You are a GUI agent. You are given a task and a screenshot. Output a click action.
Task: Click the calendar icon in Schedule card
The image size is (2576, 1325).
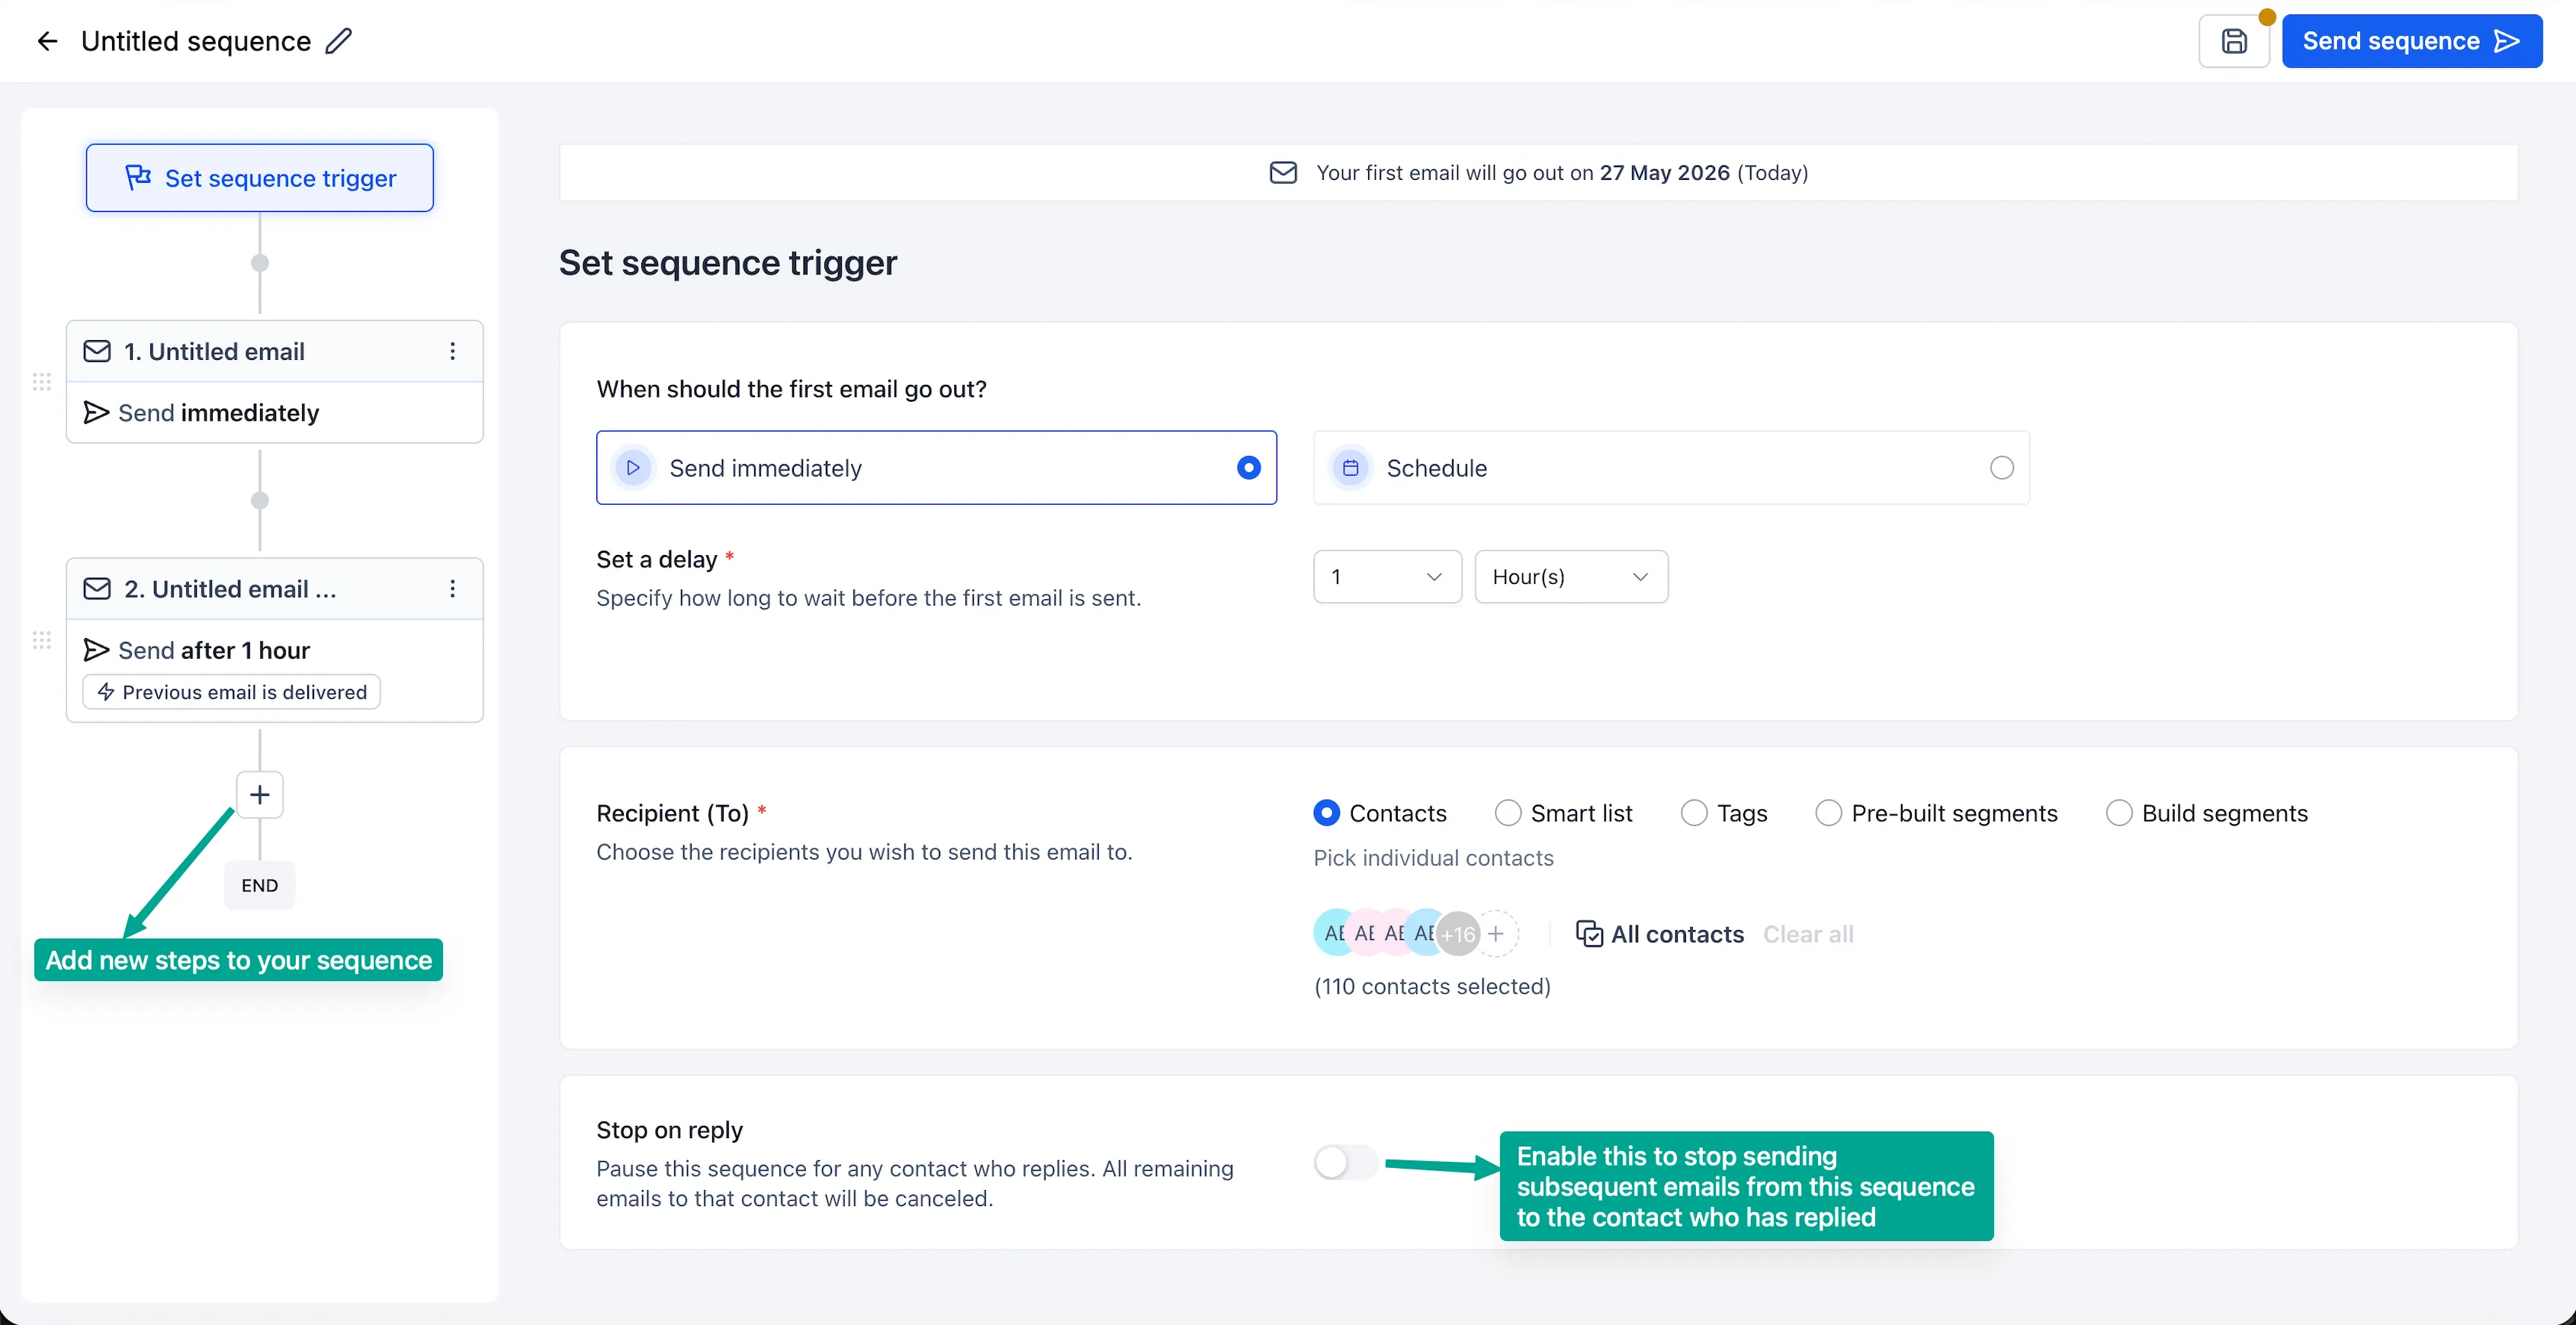point(1350,468)
